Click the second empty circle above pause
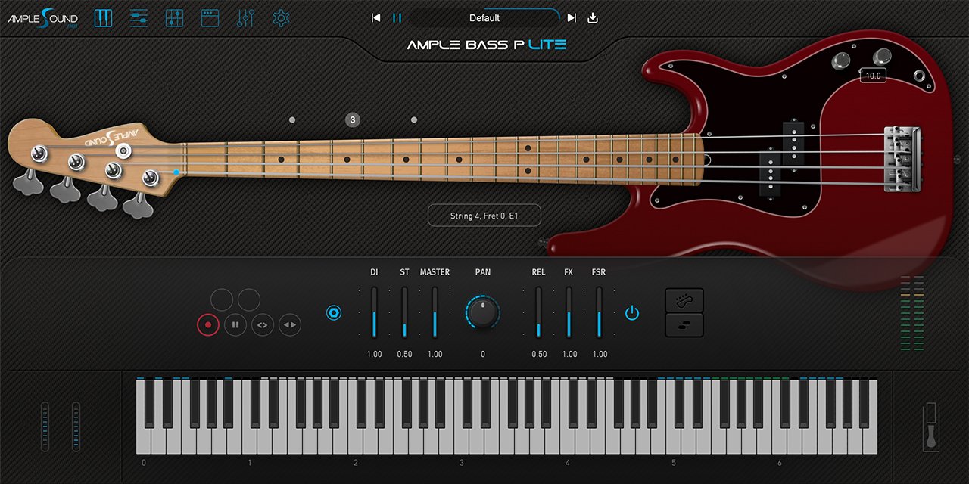This screenshot has width=969, height=484. [249, 299]
